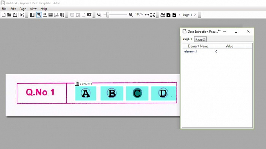Click the element1 label on the canvas

click(x=85, y=84)
